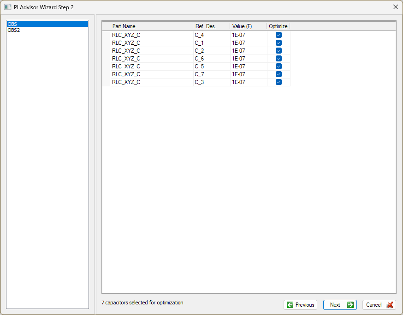Click the C_6 reference designator cell
Screen dimensions: 403x315
coord(212,58)
